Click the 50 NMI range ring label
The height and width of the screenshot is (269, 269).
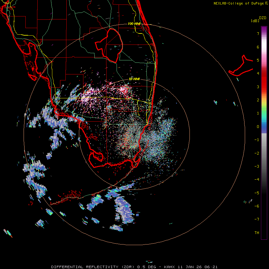click(134, 79)
